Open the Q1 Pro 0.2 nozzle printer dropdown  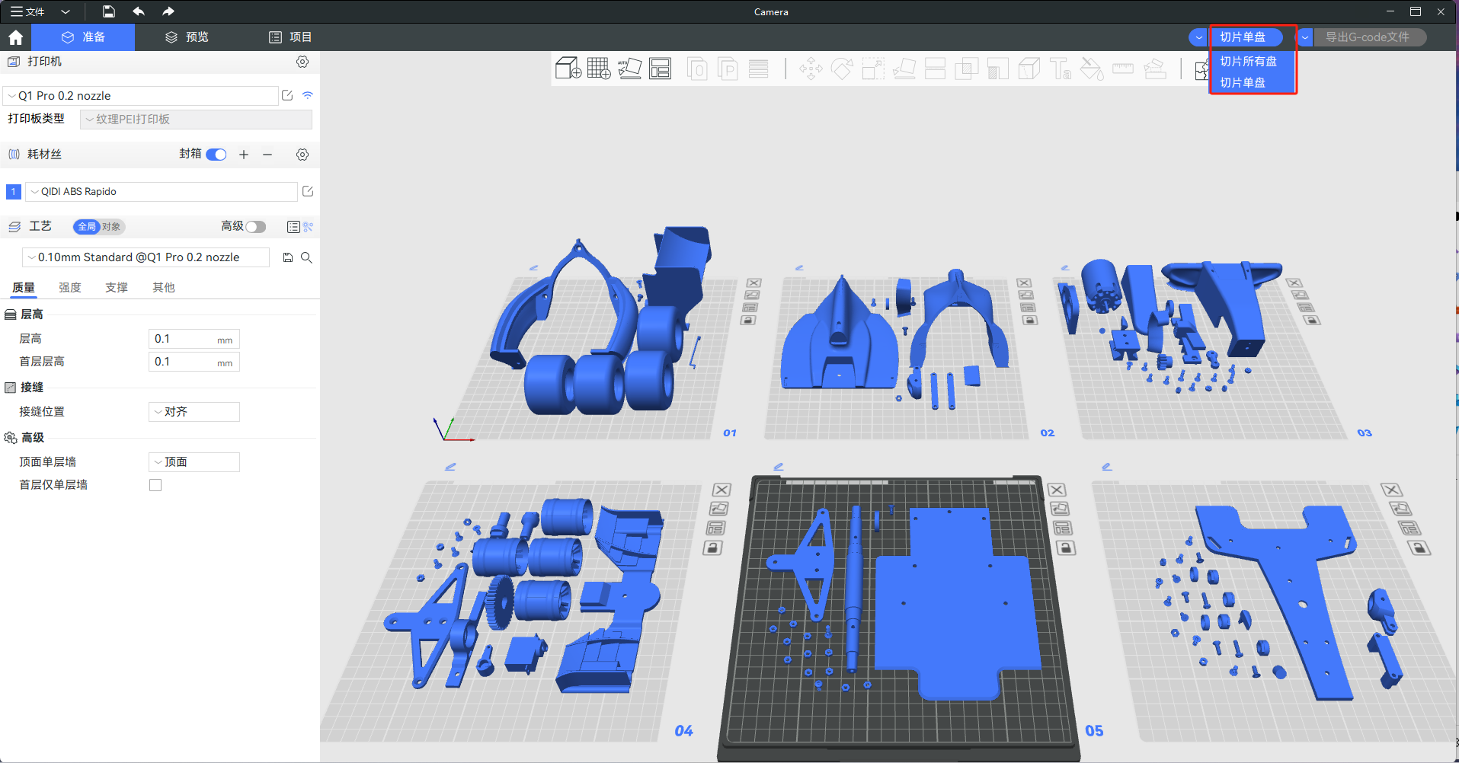141,96
